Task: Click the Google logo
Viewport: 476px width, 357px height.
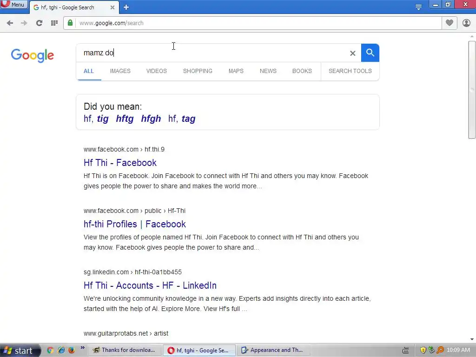Action: pos(33,56)
